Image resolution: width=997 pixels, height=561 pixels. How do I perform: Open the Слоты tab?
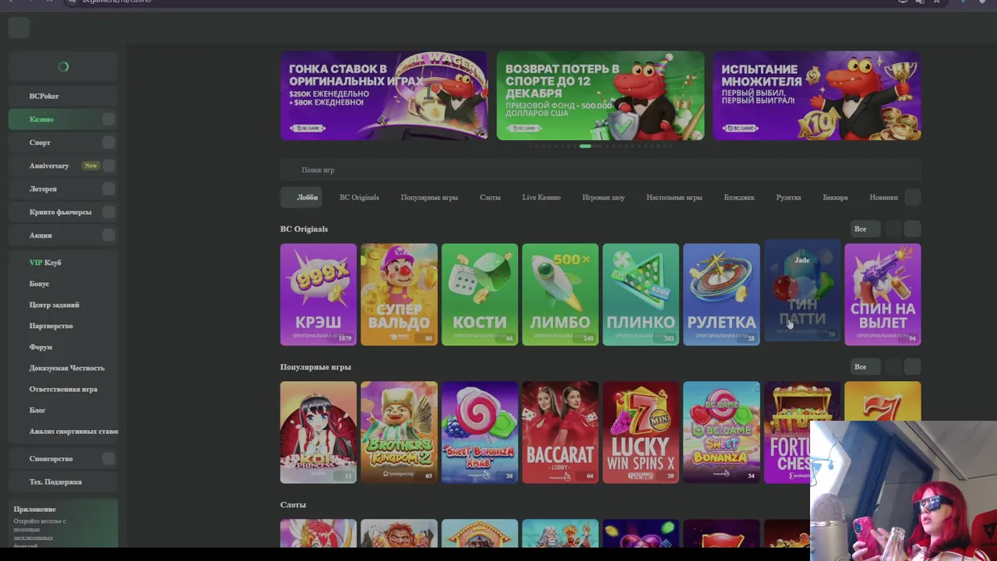tap(490, 197)
